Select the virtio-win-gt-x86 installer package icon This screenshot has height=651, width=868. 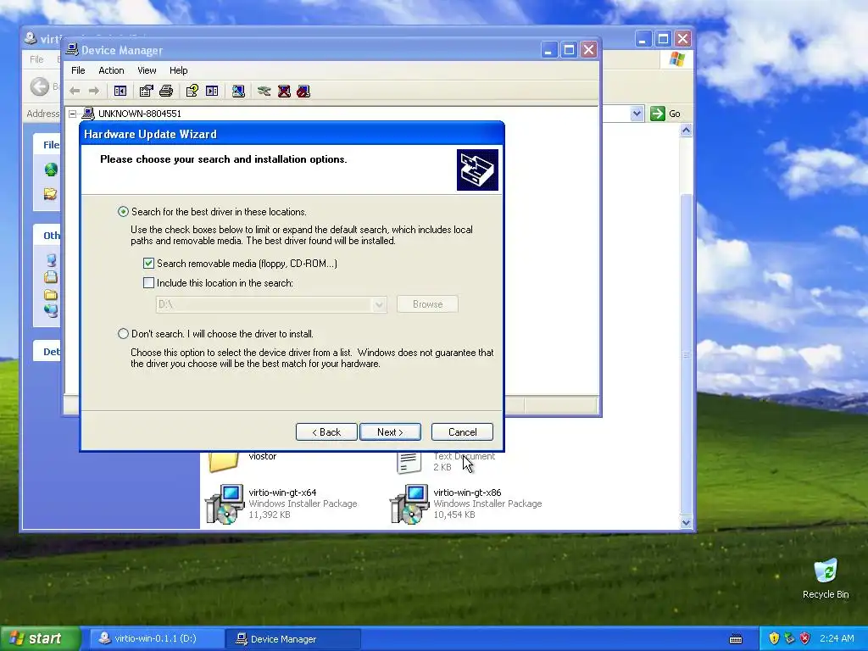click(x=409, y=504)
